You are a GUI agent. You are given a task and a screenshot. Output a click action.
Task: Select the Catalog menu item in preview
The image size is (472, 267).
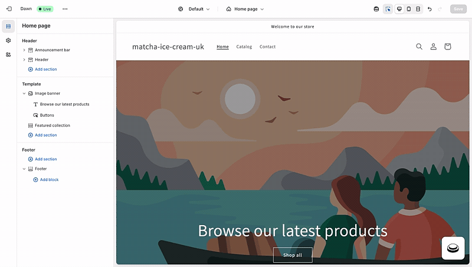[x=244, y=47]
